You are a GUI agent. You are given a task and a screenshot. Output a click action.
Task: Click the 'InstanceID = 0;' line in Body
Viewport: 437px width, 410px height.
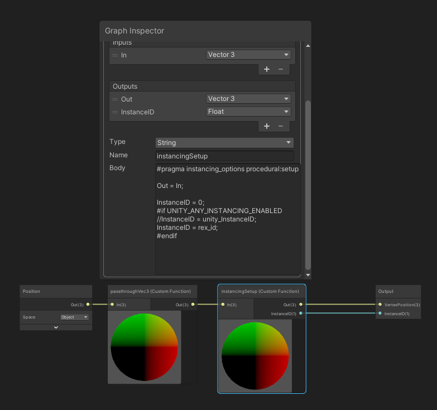181,202
